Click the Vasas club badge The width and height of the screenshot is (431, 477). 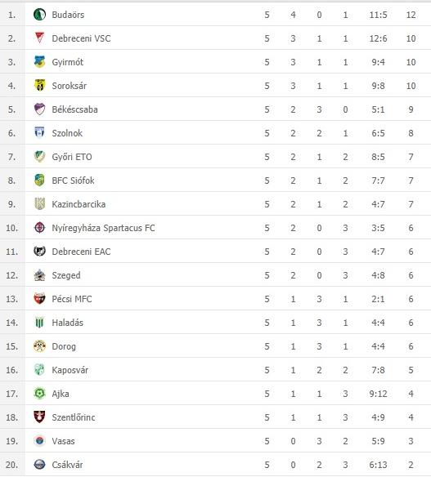pos(39,441)
